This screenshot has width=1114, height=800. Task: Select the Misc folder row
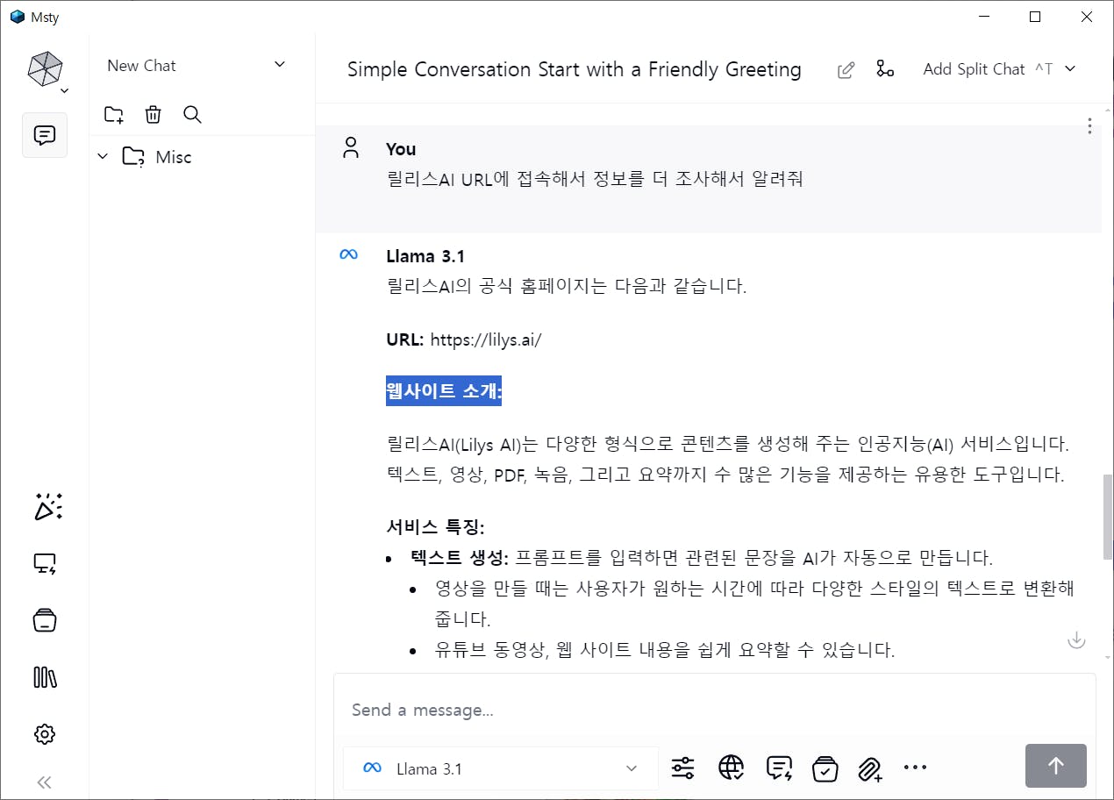(x=202, y=157)
